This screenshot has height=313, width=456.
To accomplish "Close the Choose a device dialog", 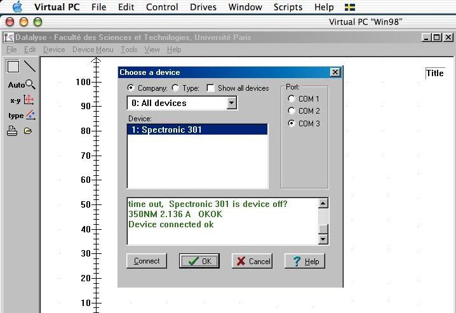I will tap(335, 72).
